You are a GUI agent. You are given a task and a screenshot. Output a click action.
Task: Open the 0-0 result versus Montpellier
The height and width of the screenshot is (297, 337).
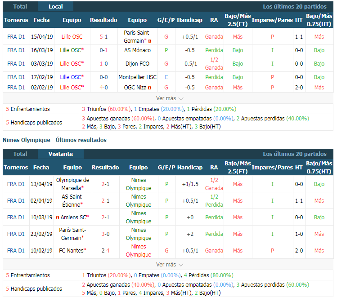coord(103,77)
